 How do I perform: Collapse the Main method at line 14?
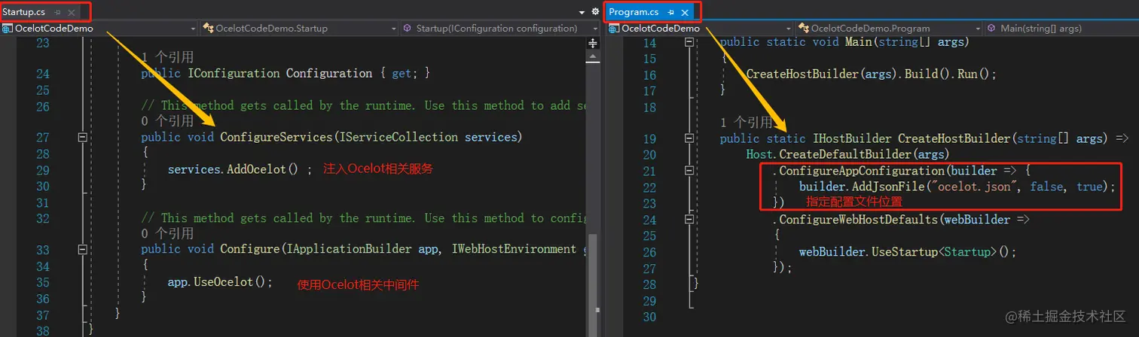click(x=689, y=43)
